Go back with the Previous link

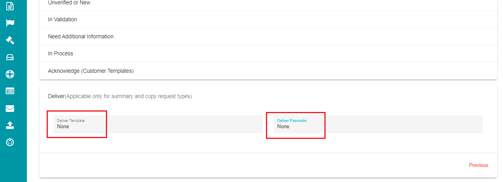[x=479, y=165]
